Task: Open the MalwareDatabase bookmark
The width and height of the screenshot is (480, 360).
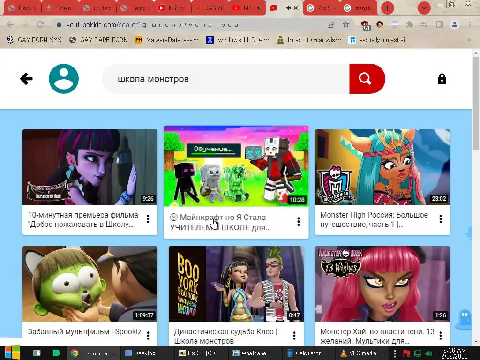Action: 167,40
